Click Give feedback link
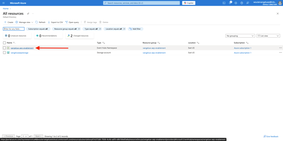The image size is (283, 141). [x=271, y=136]
